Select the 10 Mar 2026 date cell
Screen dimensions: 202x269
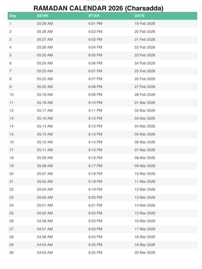(145, 174)
